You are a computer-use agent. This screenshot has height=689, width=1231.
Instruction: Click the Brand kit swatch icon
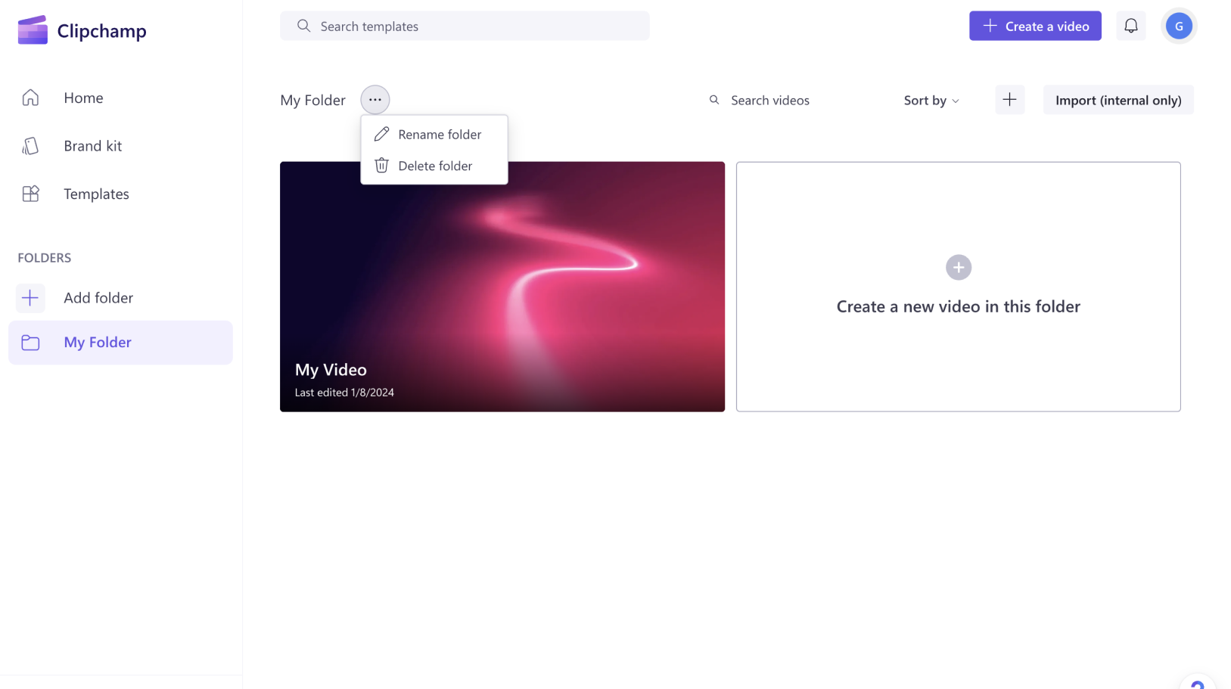click(30, 146)
